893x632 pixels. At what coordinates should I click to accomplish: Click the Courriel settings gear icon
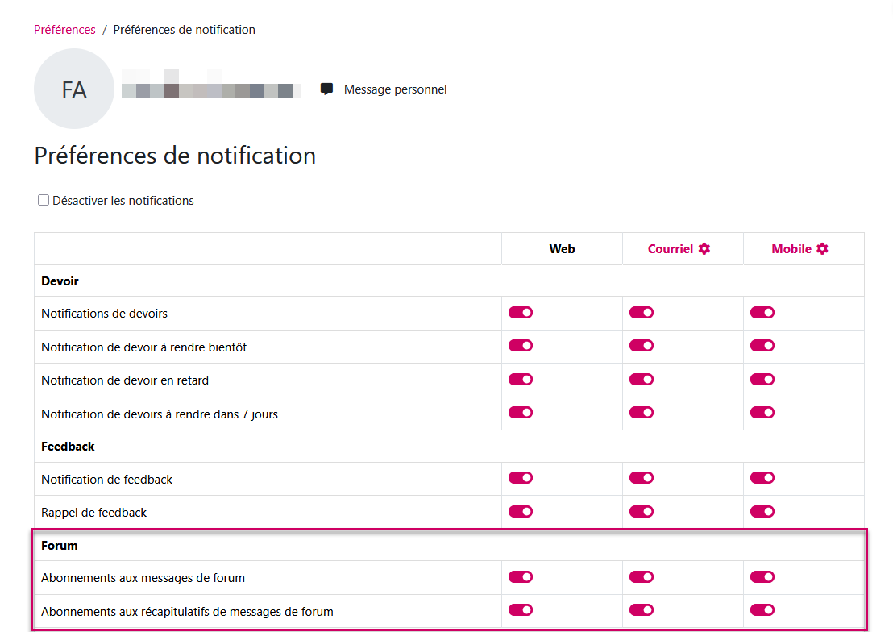[x=704, y=249]
